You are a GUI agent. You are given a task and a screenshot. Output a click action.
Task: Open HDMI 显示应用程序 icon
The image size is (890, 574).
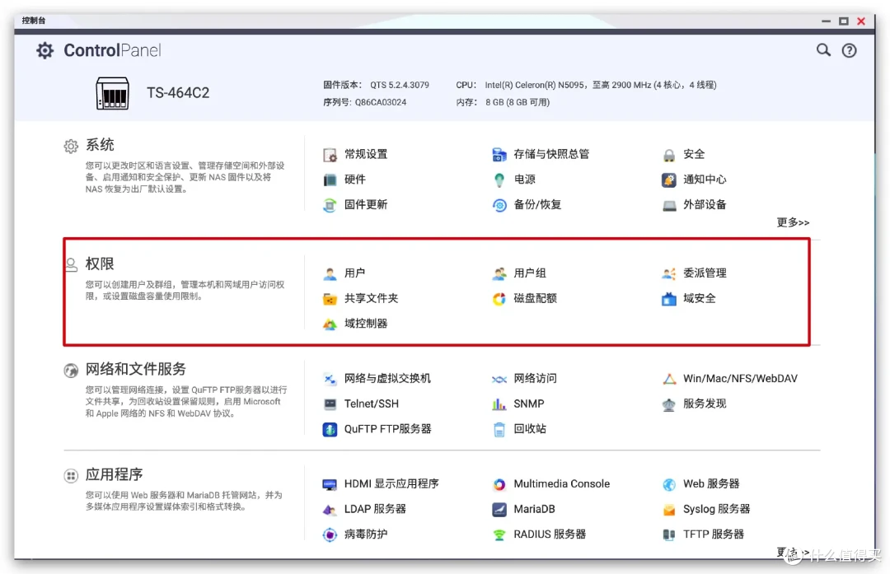[x=330, y=484]
